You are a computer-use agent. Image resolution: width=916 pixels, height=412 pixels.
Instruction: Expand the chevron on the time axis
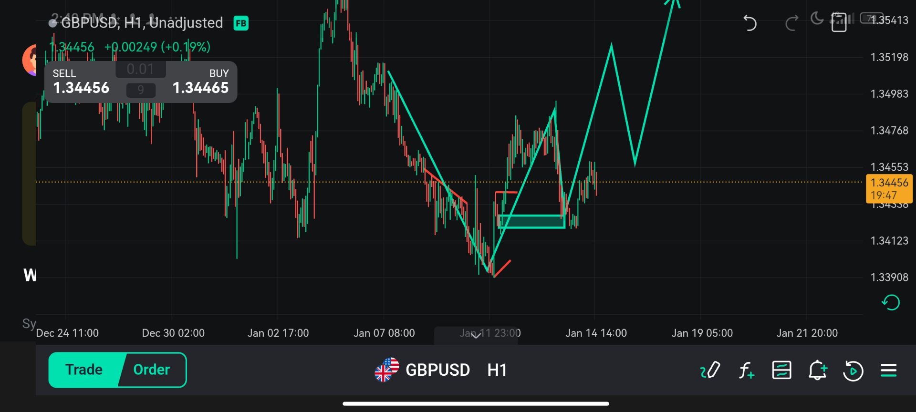coord(476,336)
